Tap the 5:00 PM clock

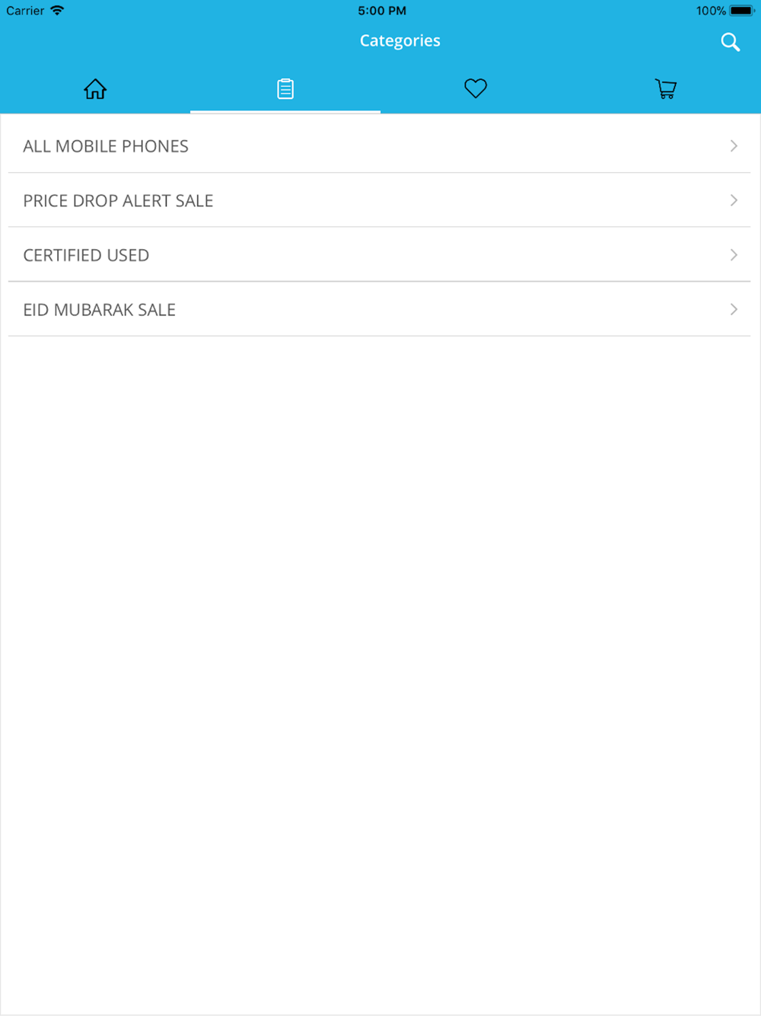[x=382, y=11]
